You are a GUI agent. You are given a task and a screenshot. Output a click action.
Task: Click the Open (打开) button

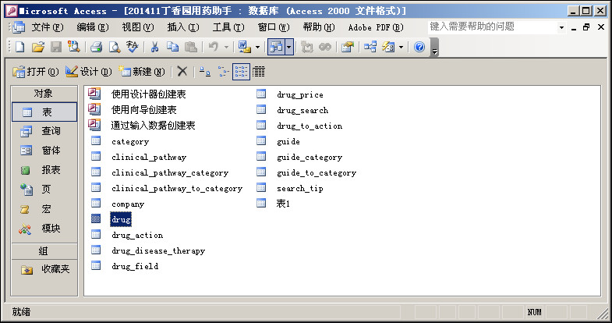pyautogui.click(x=36, y=72)
